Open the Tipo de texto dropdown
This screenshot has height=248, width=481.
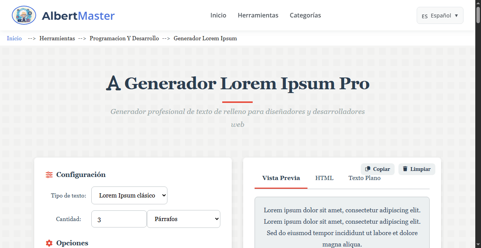click(x=129, y=195)
